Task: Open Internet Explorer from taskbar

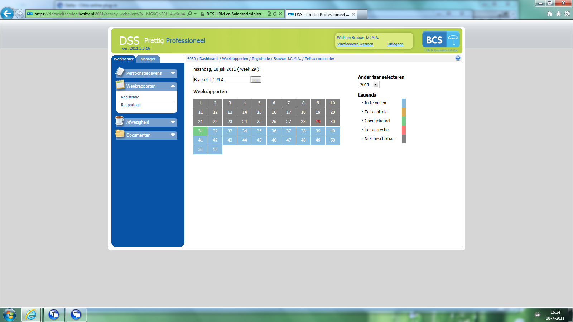Action: pos(31,315)
